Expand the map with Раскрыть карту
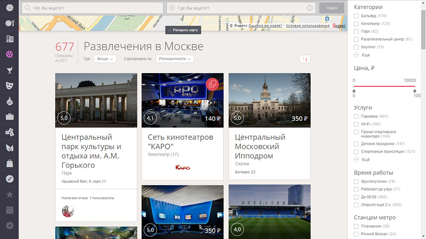426x239 pixels. pyautogui.click(x=183, y=30)
